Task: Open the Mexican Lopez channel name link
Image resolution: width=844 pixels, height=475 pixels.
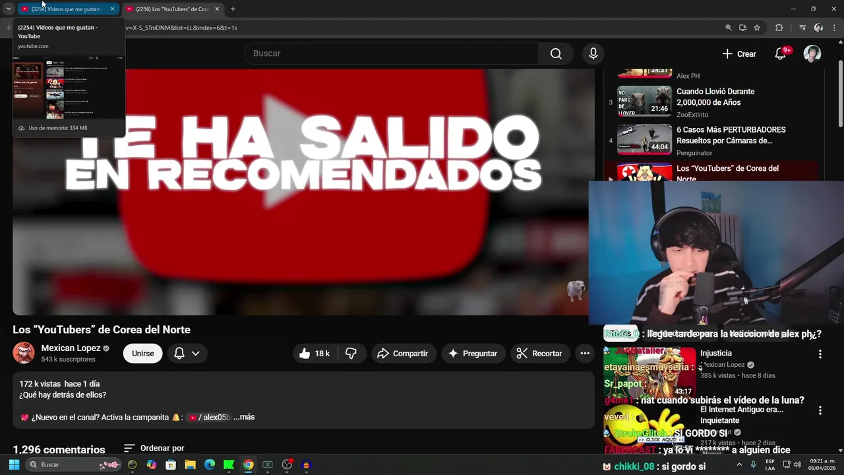Action: coord(71,348)
